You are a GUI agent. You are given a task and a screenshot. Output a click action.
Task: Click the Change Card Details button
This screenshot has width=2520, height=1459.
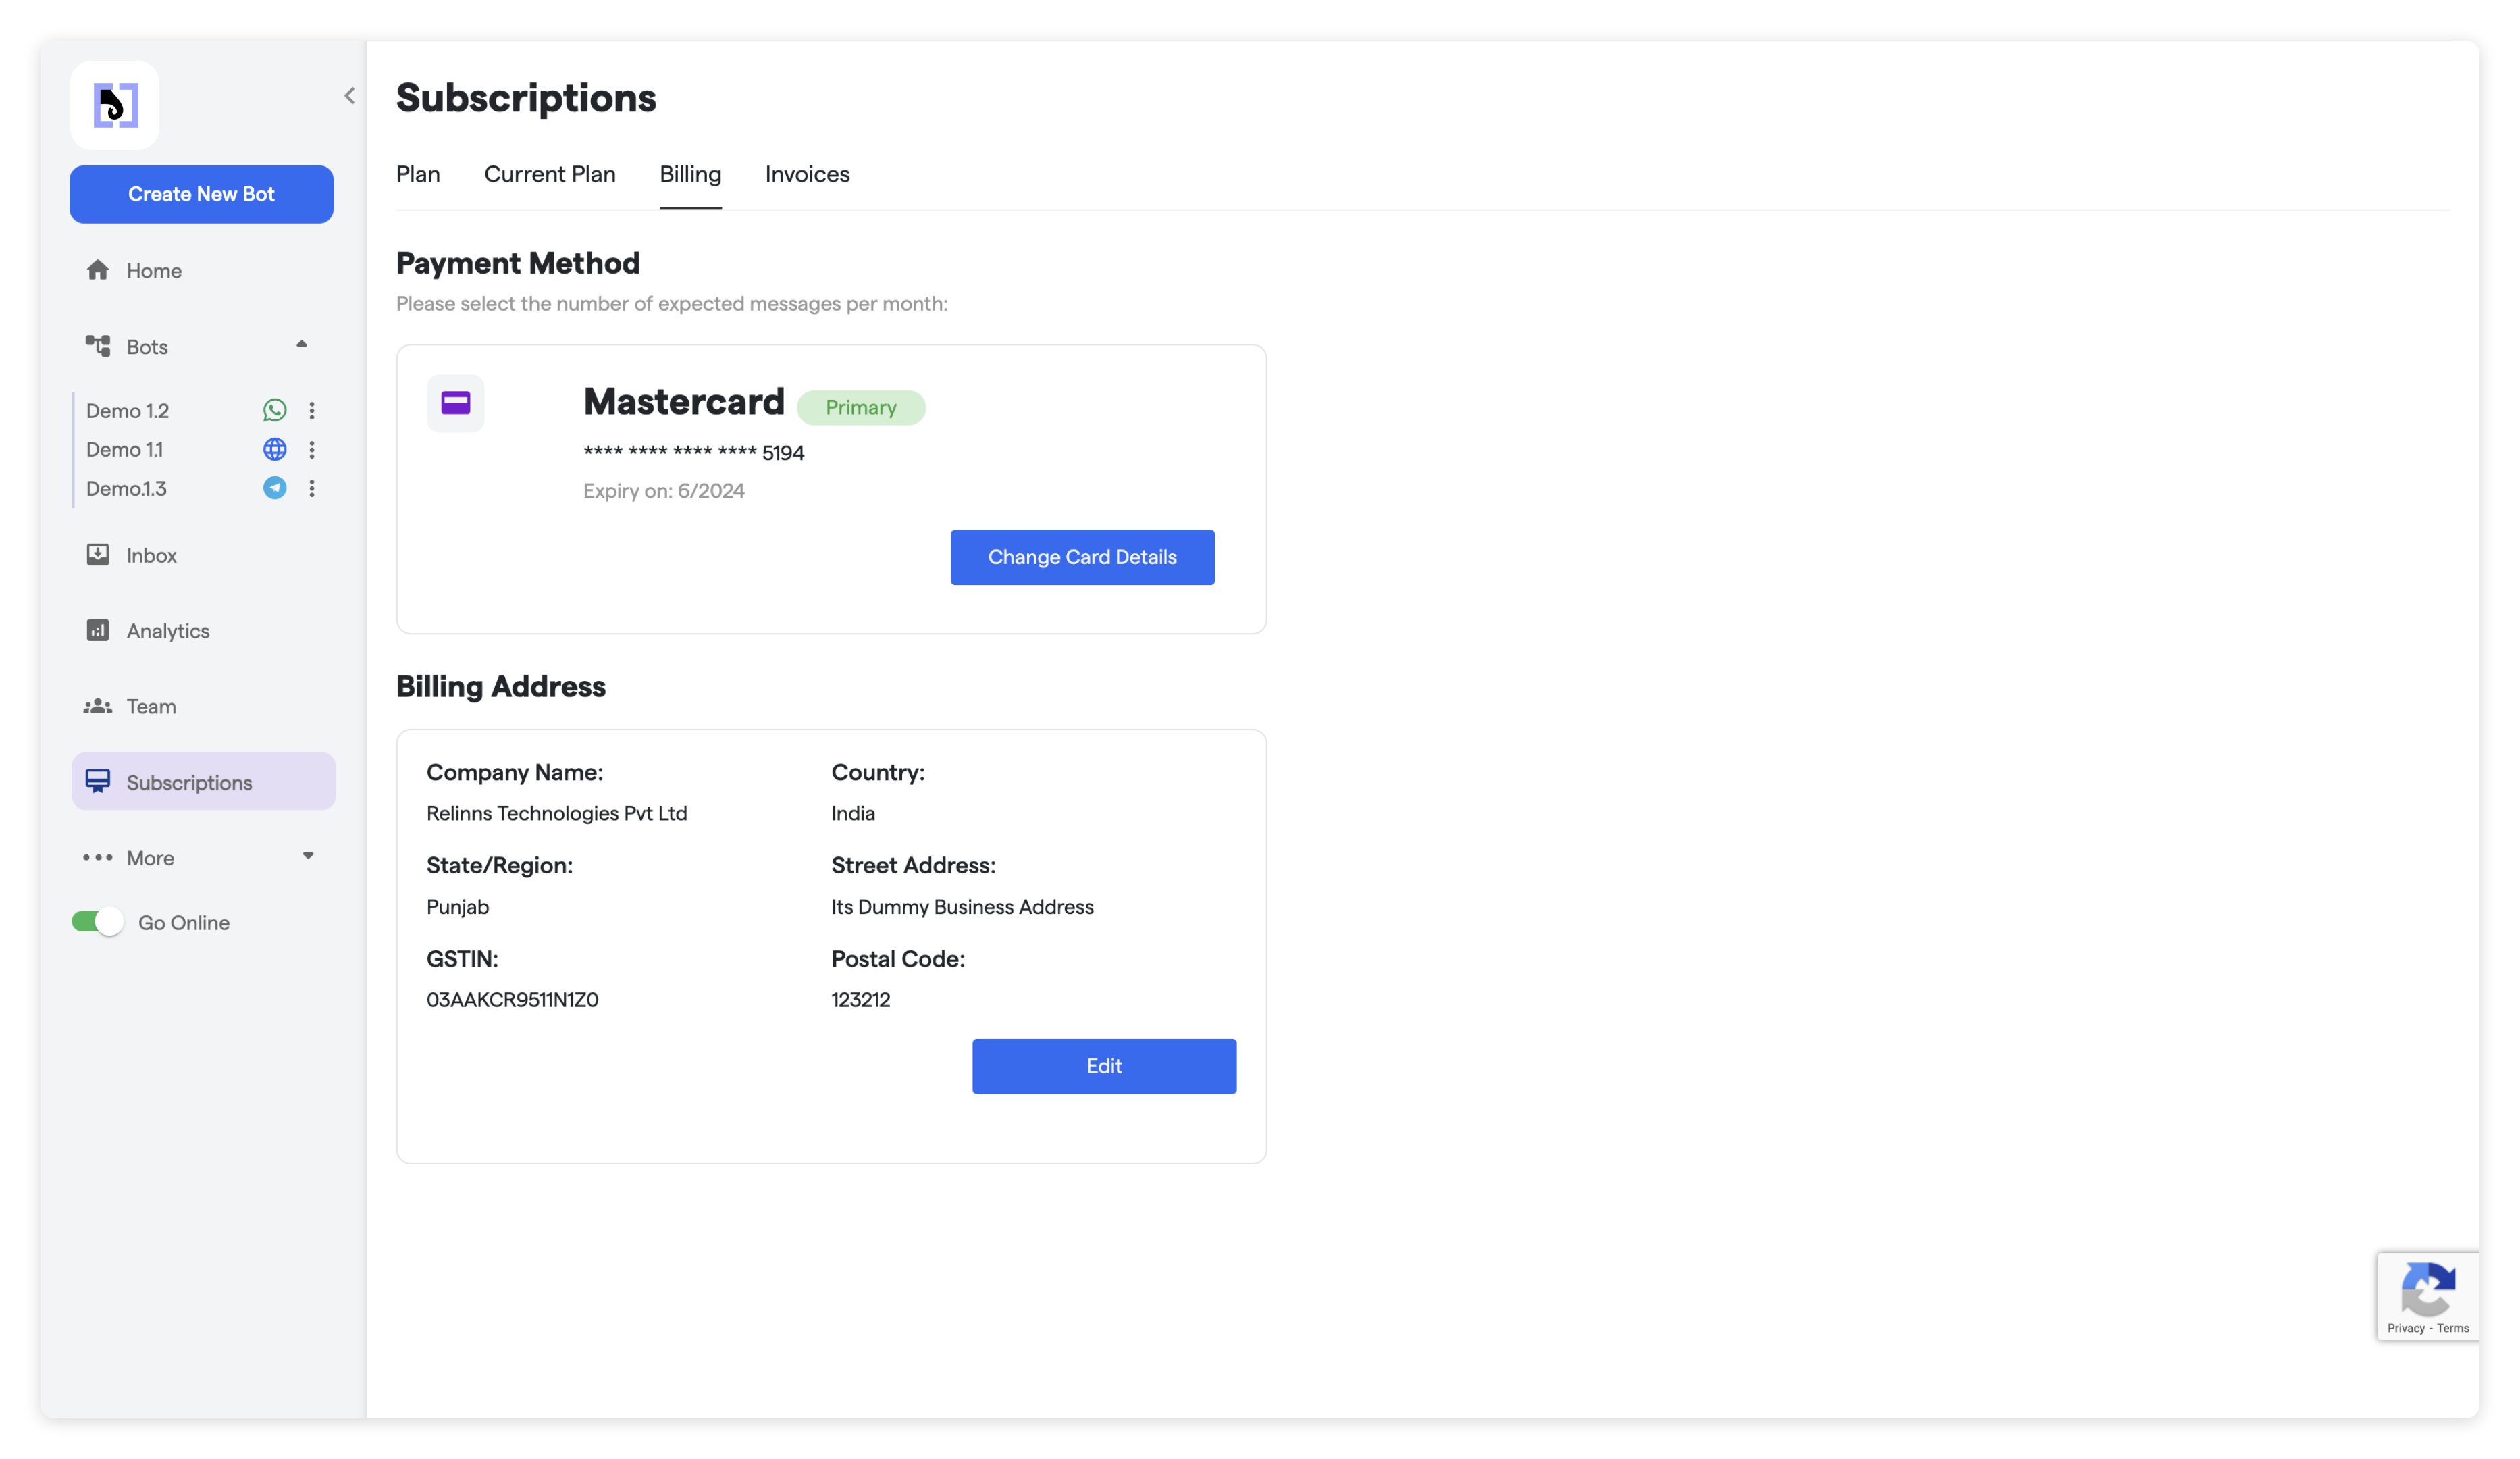[x=1081, y=557]
